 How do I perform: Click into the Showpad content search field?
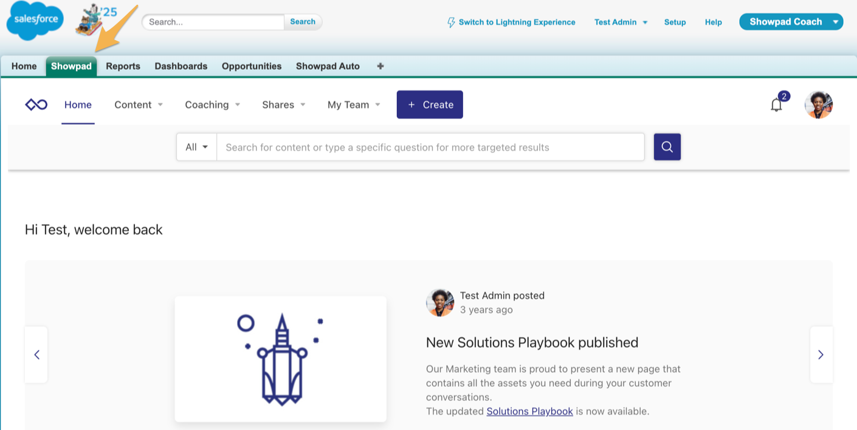(x=430, y=147)
